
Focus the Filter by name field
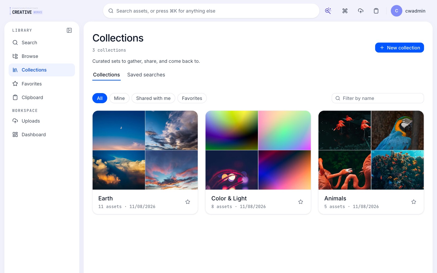coord(378,98)
